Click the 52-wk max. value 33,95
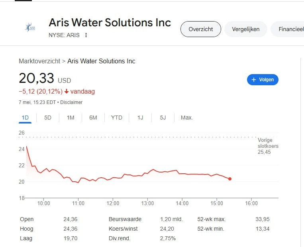 tap(263, 219)
